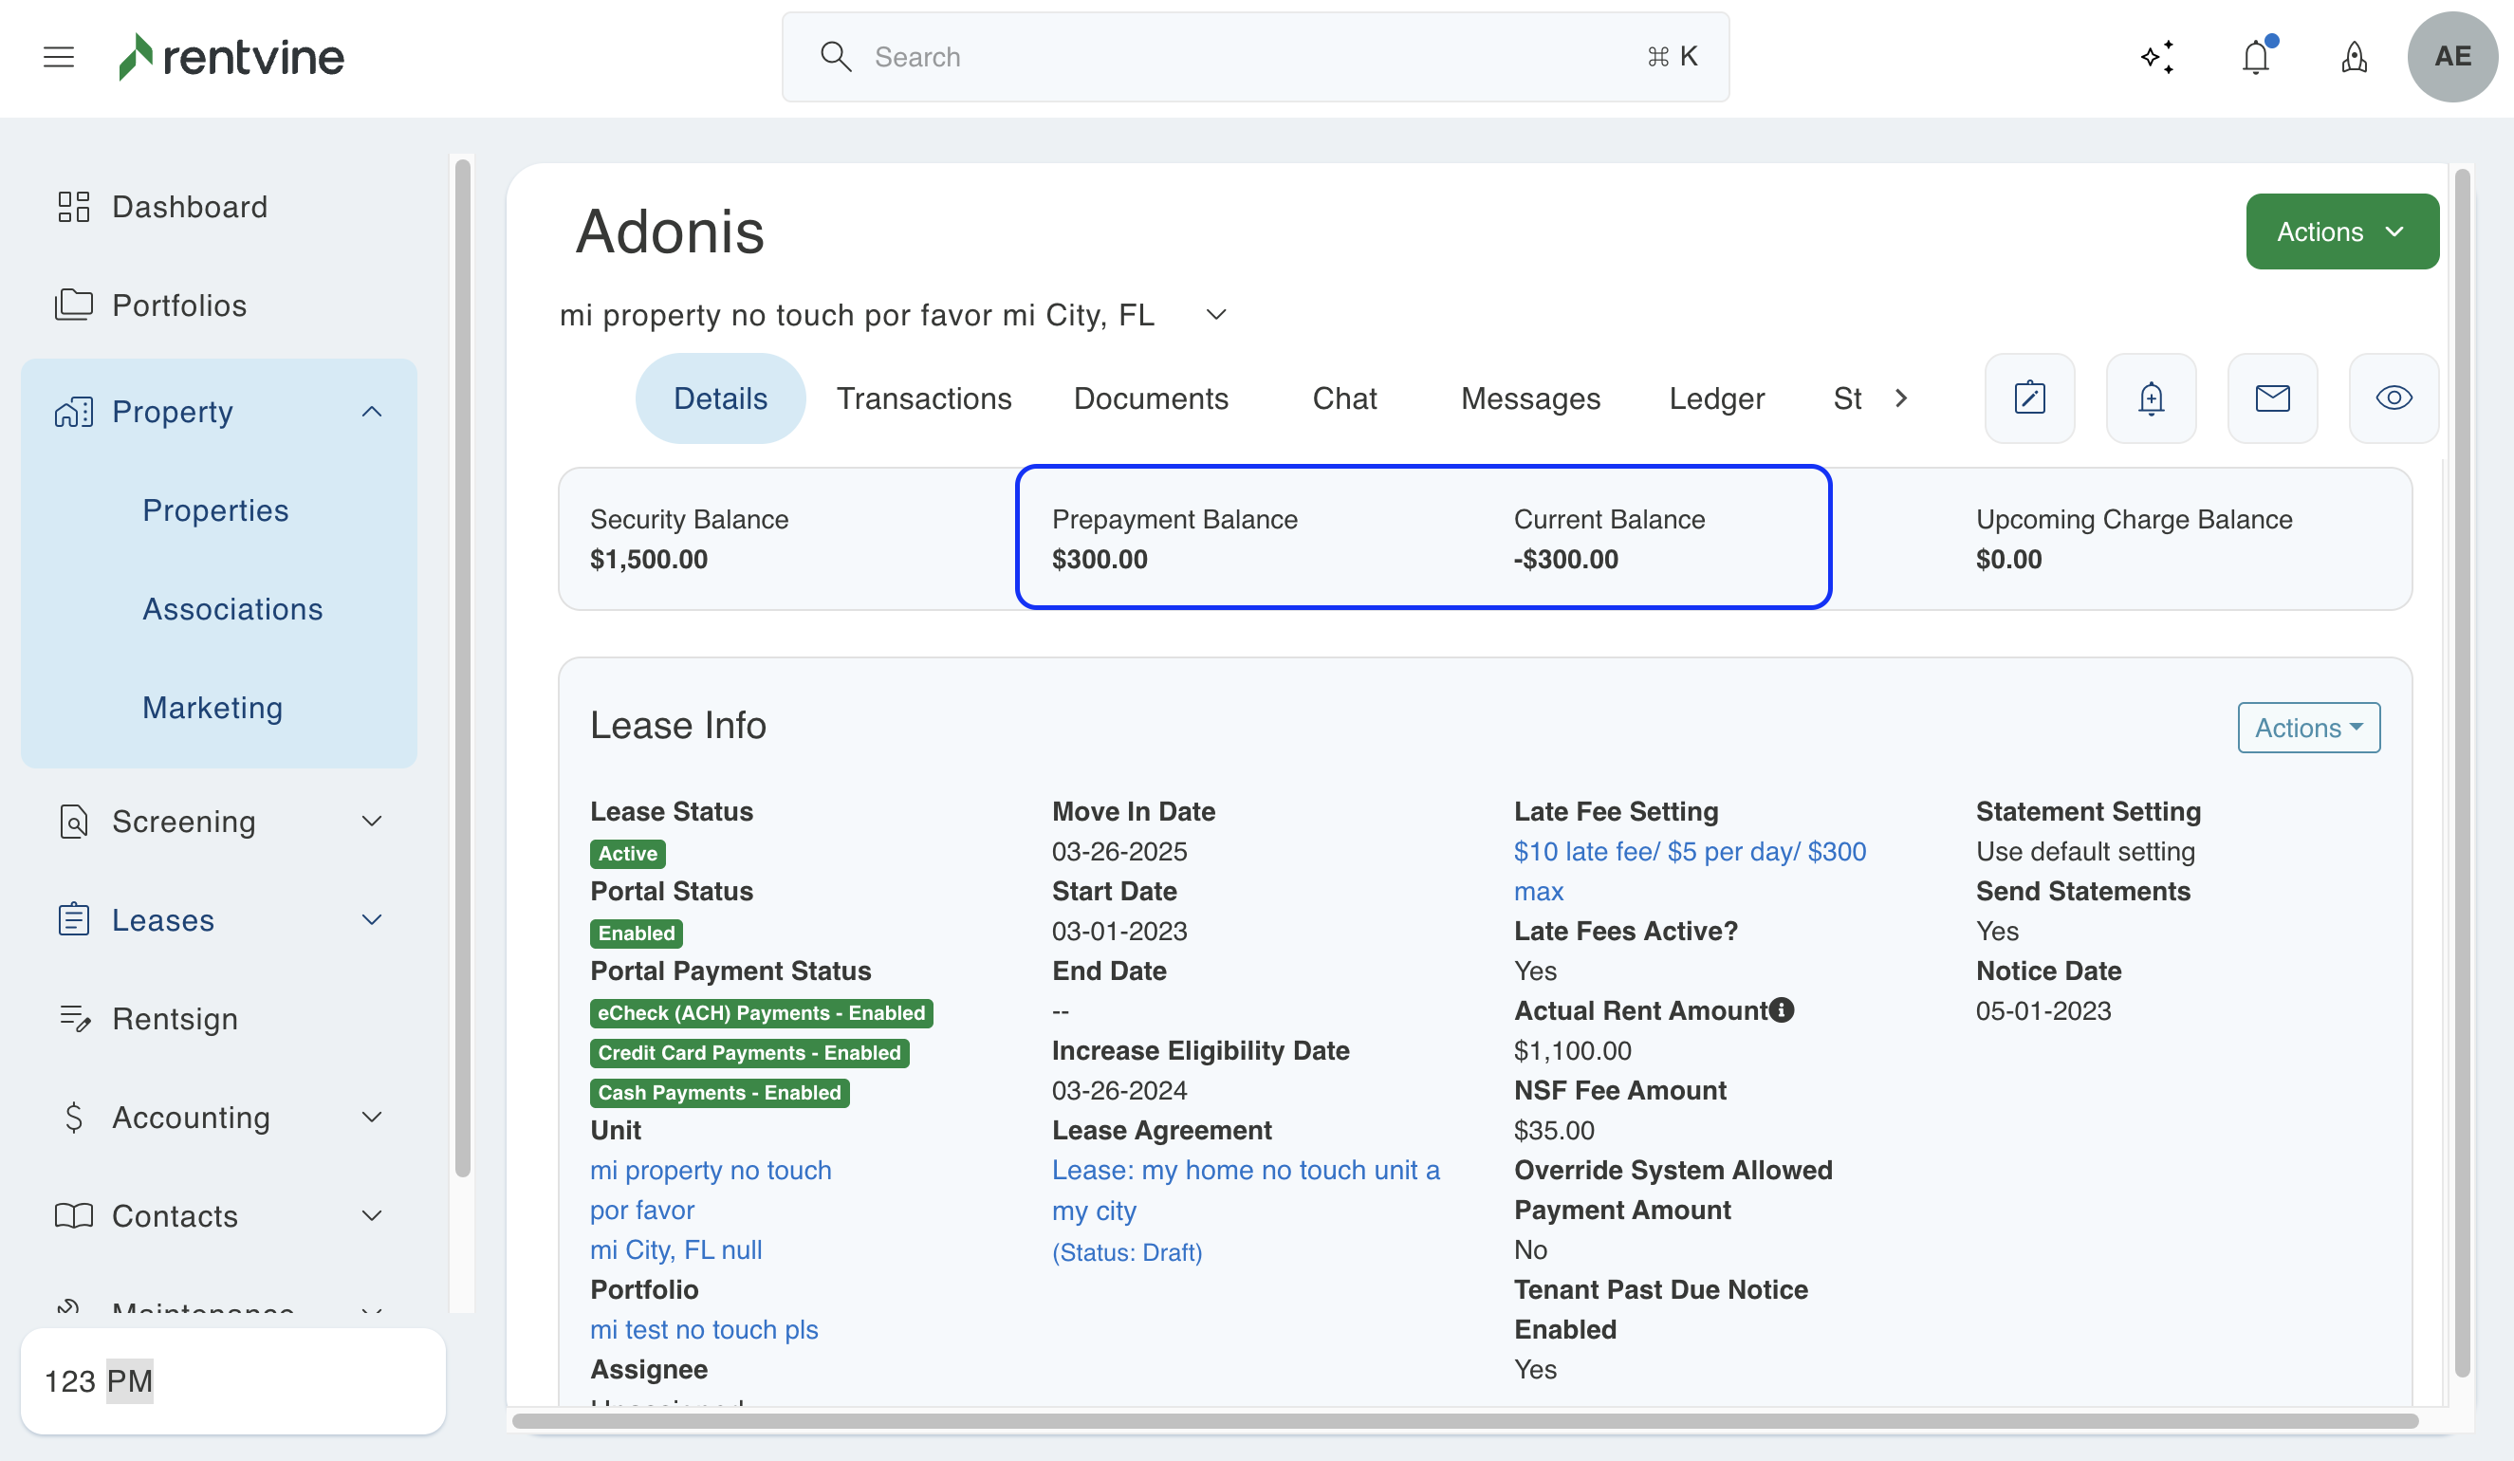Open Lease Info Actions dropdown
Viewport: 2514px width, 1461px height.
tap(2307, 728)
